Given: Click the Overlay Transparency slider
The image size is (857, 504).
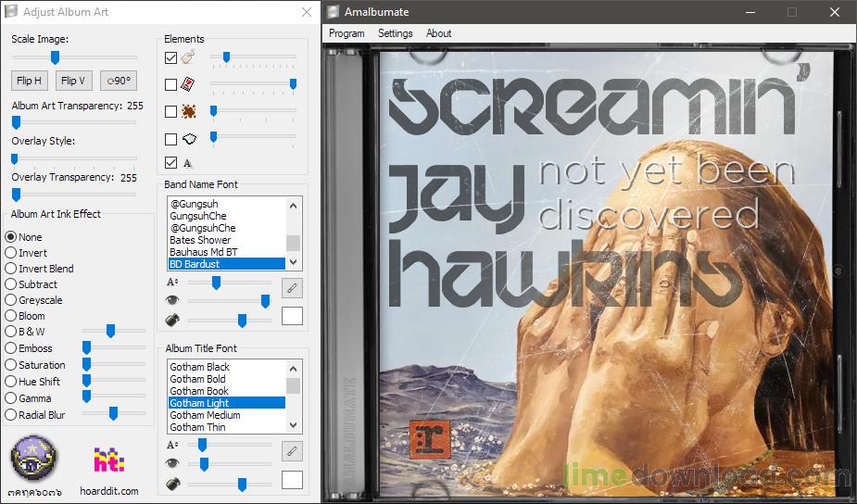Looking at the screenshot, I should coord(74,194).
